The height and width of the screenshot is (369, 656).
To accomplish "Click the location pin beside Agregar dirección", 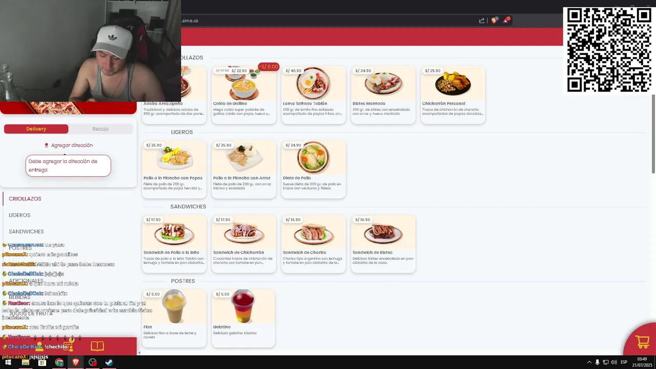I will coord(47,146).
